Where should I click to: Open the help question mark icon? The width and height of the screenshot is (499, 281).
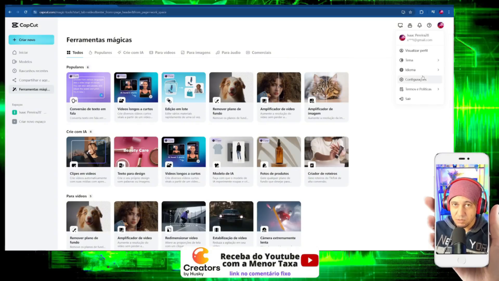[x=429, y=25]
